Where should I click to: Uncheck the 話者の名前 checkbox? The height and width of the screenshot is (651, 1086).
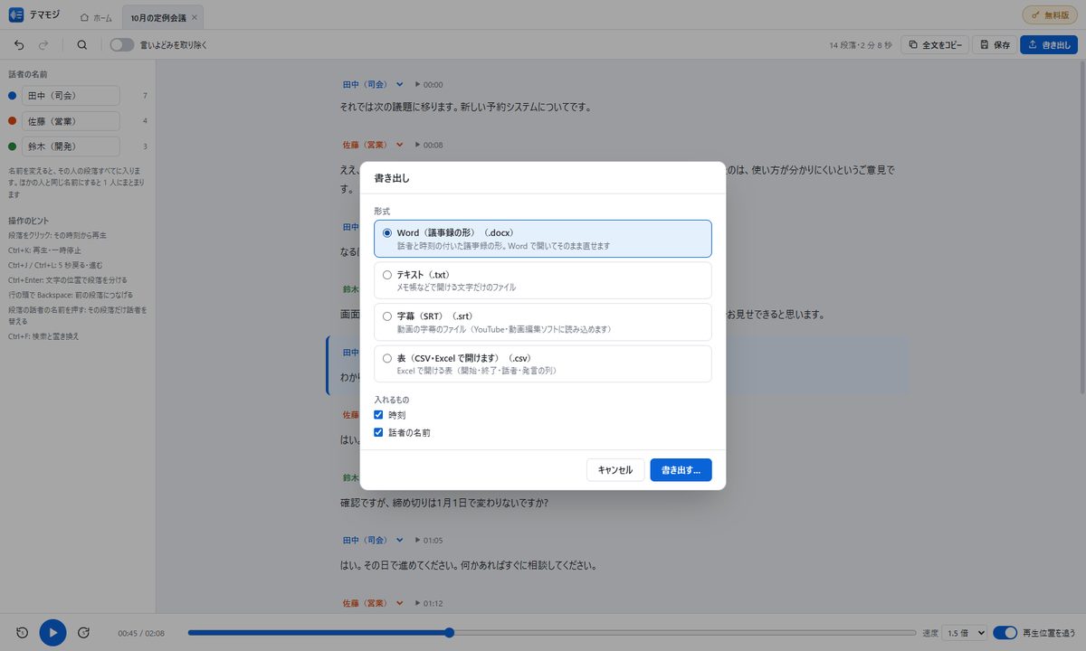[379, 433]
